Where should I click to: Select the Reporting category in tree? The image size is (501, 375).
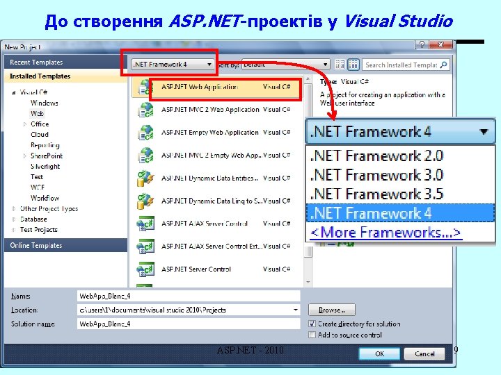click(x=45, y=145)
